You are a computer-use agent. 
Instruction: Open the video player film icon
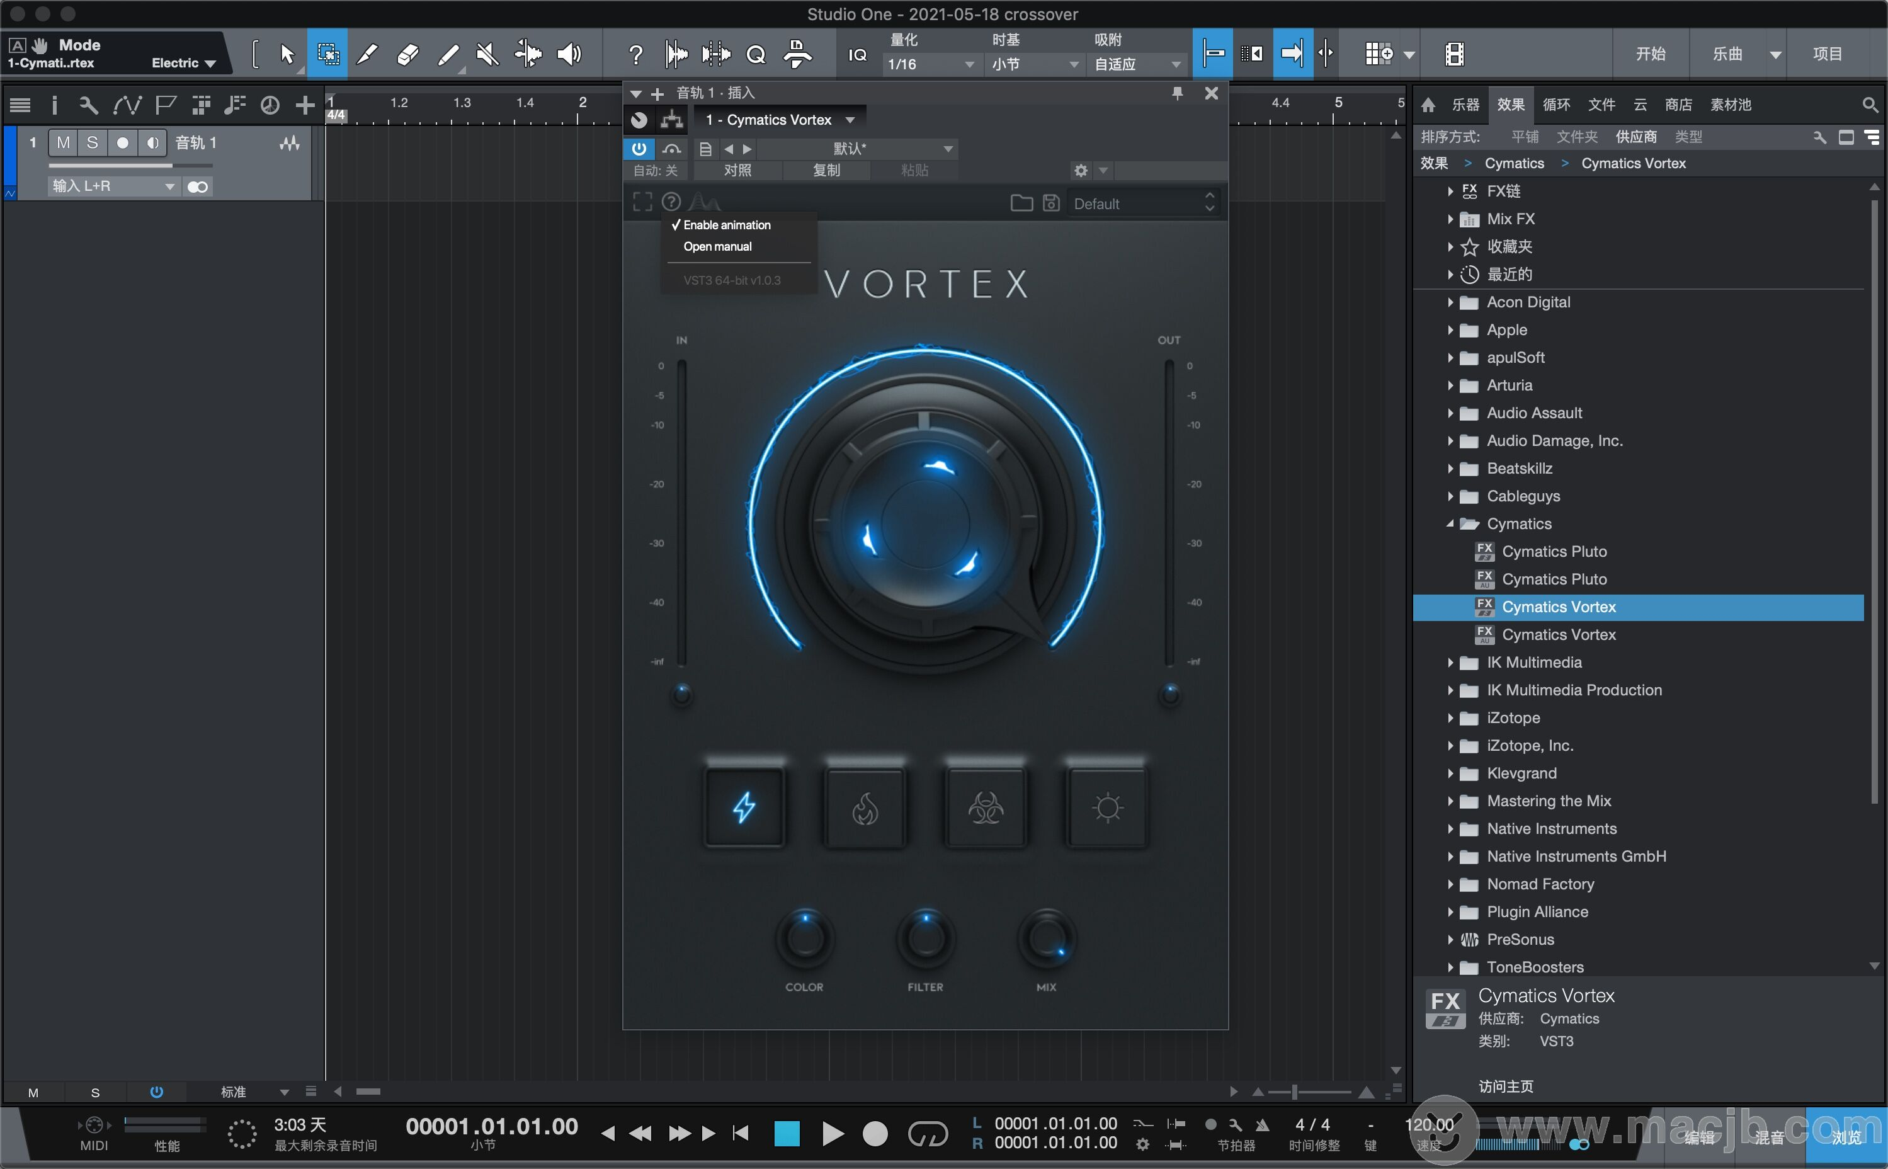1453,54
